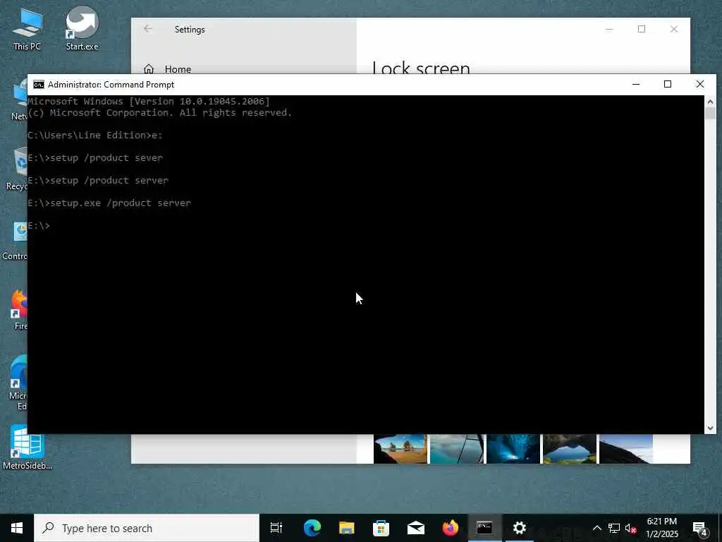Click the network icon in system tray
Image resolution: width=722 pixels, height=542 pixels.
pos(614,528)
